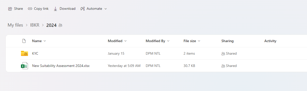This screenshot has height=91, width=307.
Task: Click the Copy link chain icon
Action: (x=30, y=9)
